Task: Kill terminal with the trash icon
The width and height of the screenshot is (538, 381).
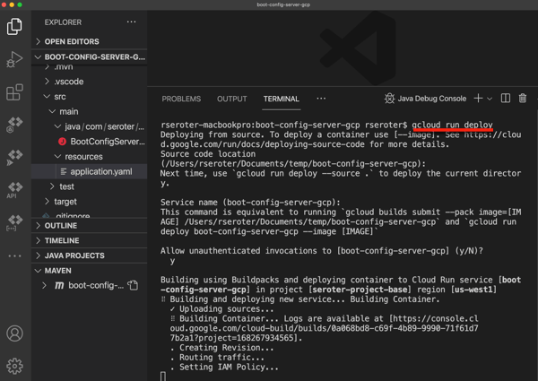Action: coord(523,99)
